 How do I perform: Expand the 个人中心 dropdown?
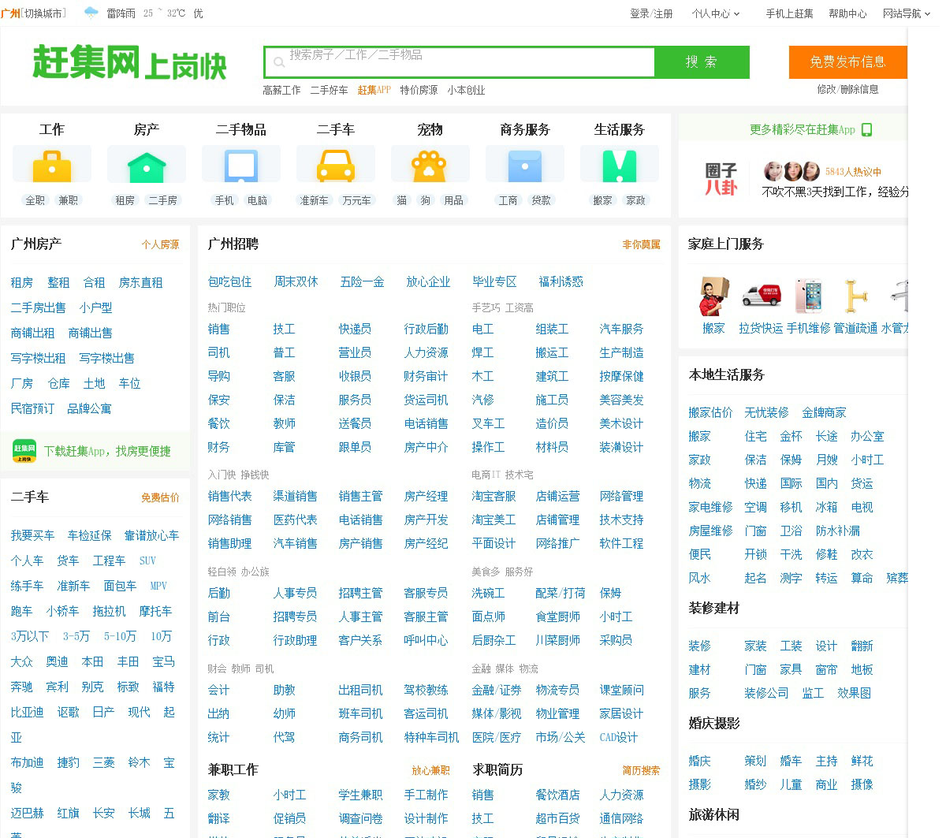(716, 13)
